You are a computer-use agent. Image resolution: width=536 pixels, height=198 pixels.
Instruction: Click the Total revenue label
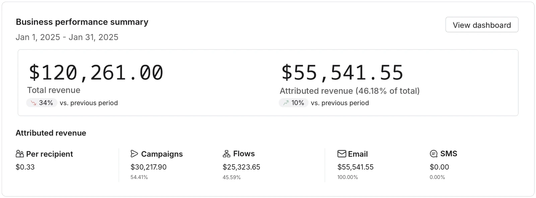(54, 90)
